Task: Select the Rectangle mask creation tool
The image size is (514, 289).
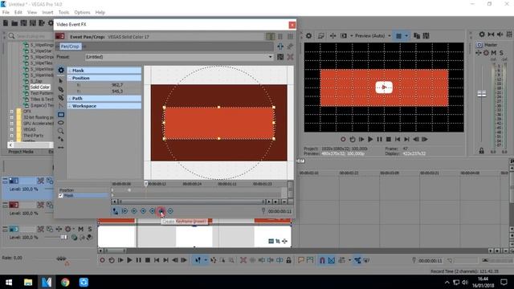Action: 61,114
